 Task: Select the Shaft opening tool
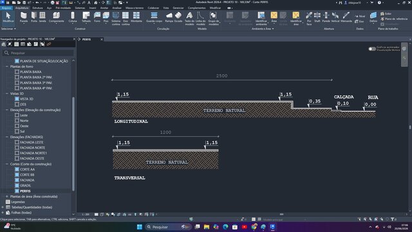tap(317, 17)
